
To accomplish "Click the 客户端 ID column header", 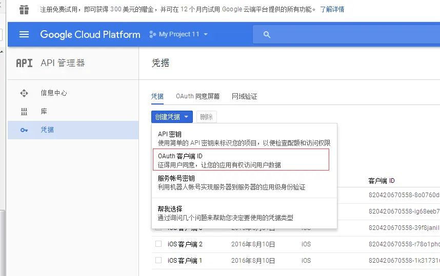I will coord(382,181).
